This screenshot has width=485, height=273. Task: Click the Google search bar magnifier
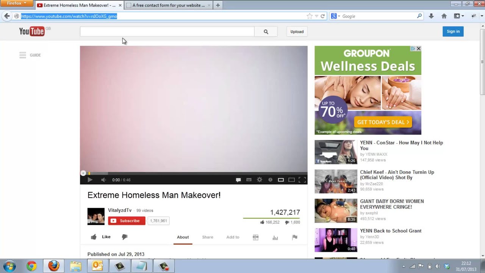pos(419,16)
